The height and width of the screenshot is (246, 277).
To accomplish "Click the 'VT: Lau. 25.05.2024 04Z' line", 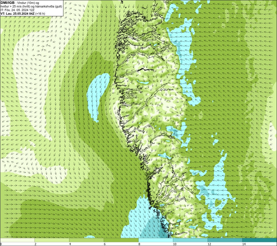I will 23,14.
